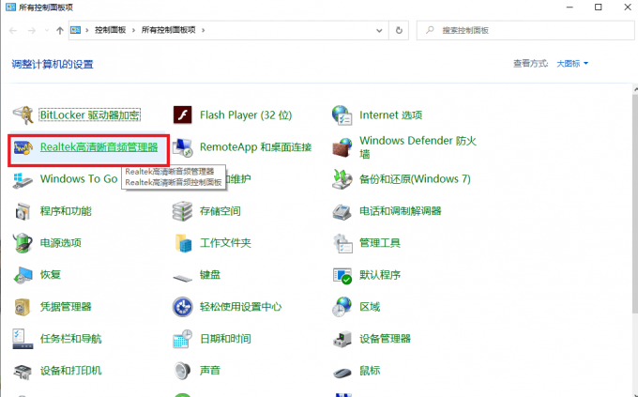Screen dimensions: 638x397
Task: Open the 设备管理器 icon
Action: coord(342,339)
